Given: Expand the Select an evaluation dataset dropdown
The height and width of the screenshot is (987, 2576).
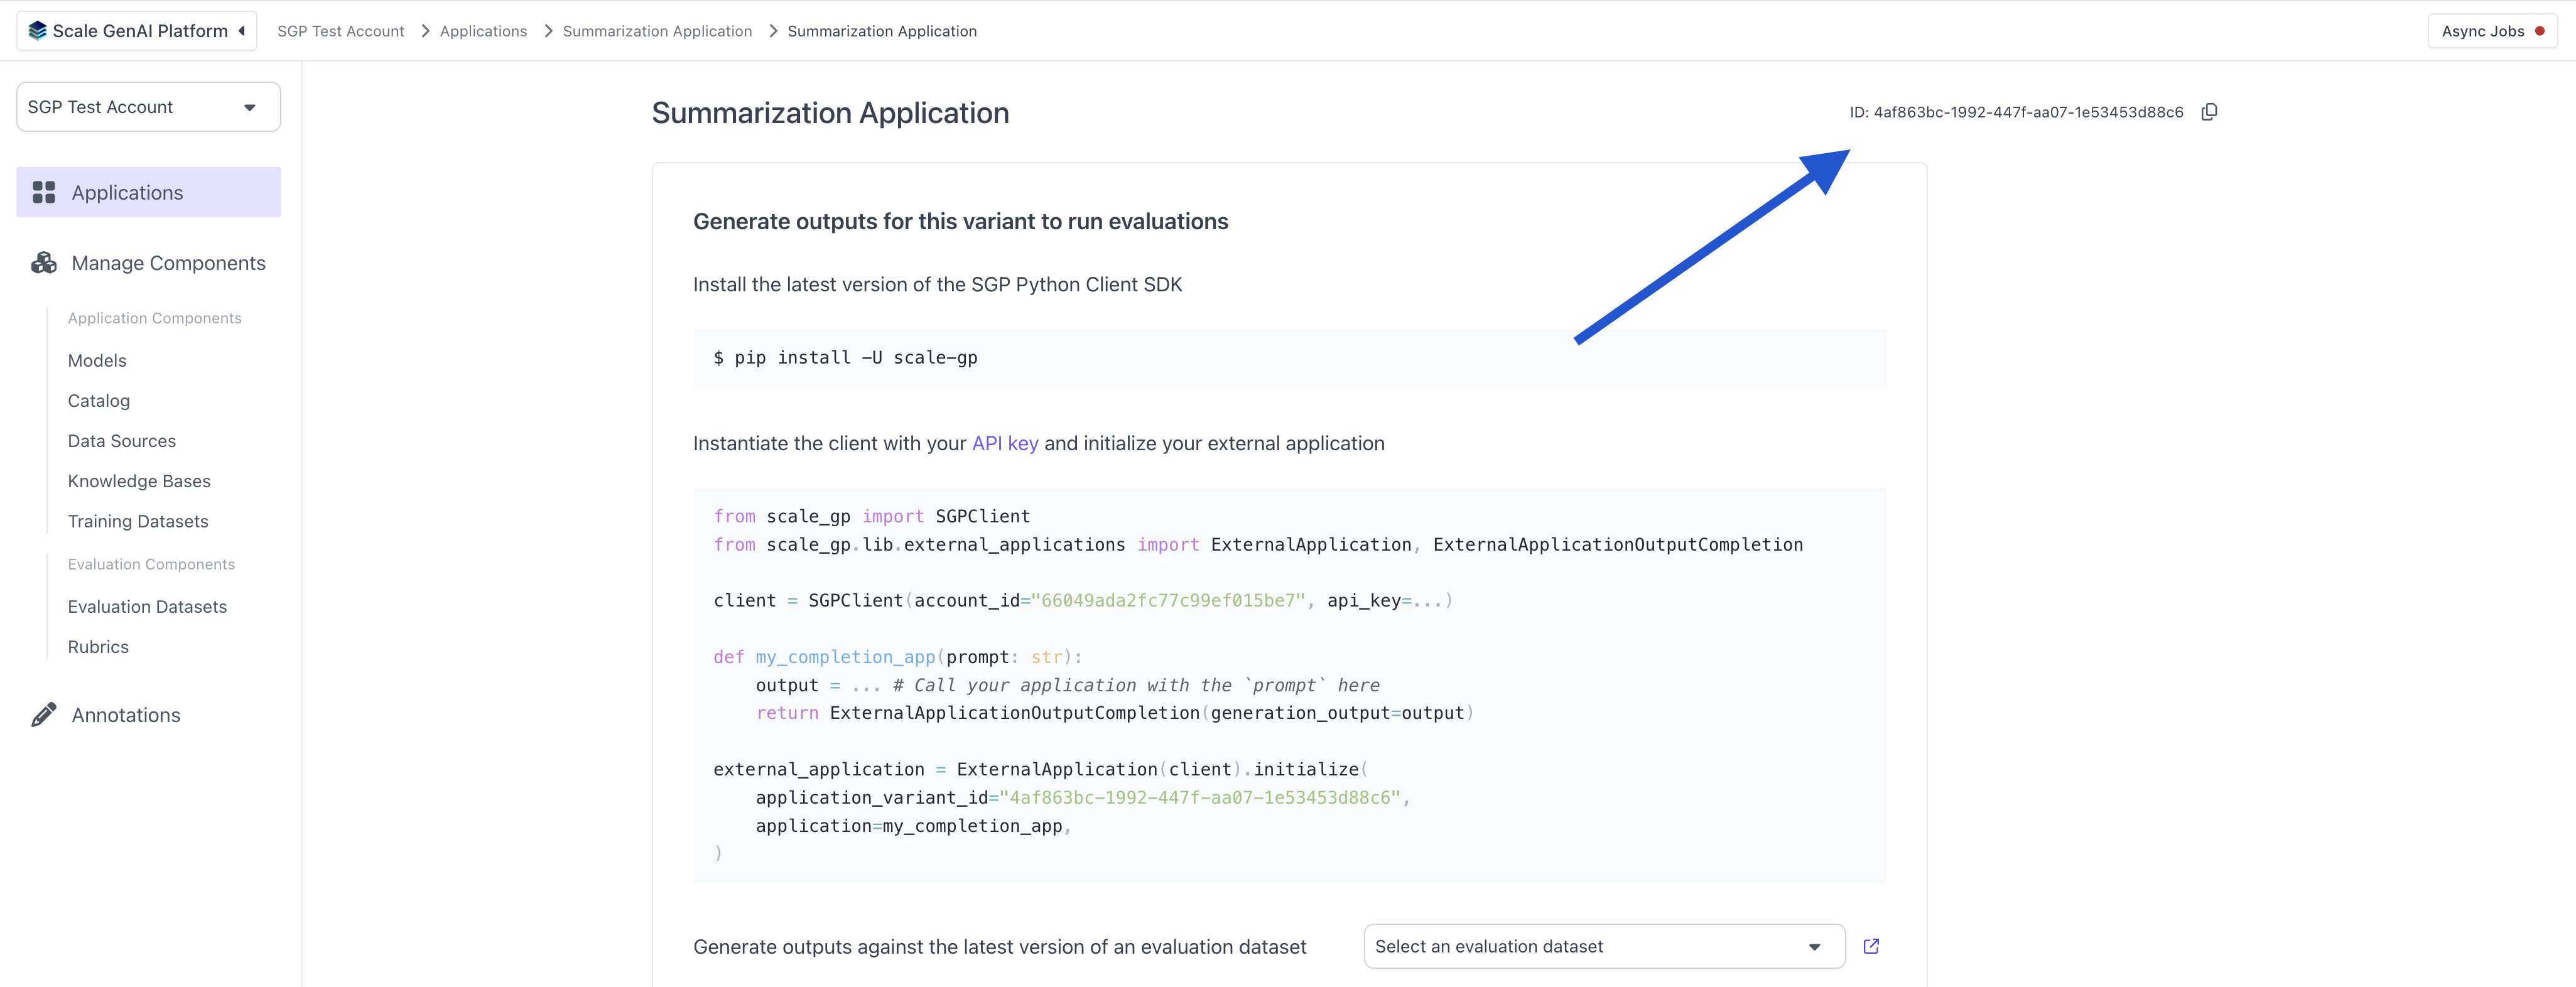Looking at the screenshot, I should [x=1603, y=946].
